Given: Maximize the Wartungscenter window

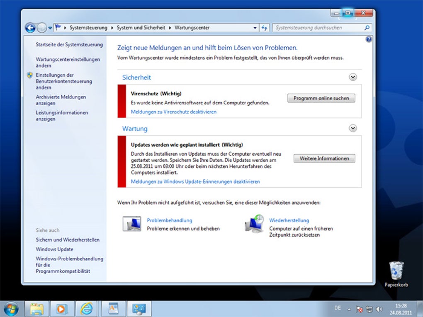Looking at the screenshot, I should (x=348, y=13).
